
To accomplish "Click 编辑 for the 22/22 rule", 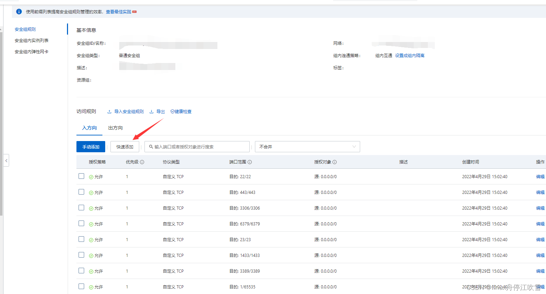I will (540, 177).
